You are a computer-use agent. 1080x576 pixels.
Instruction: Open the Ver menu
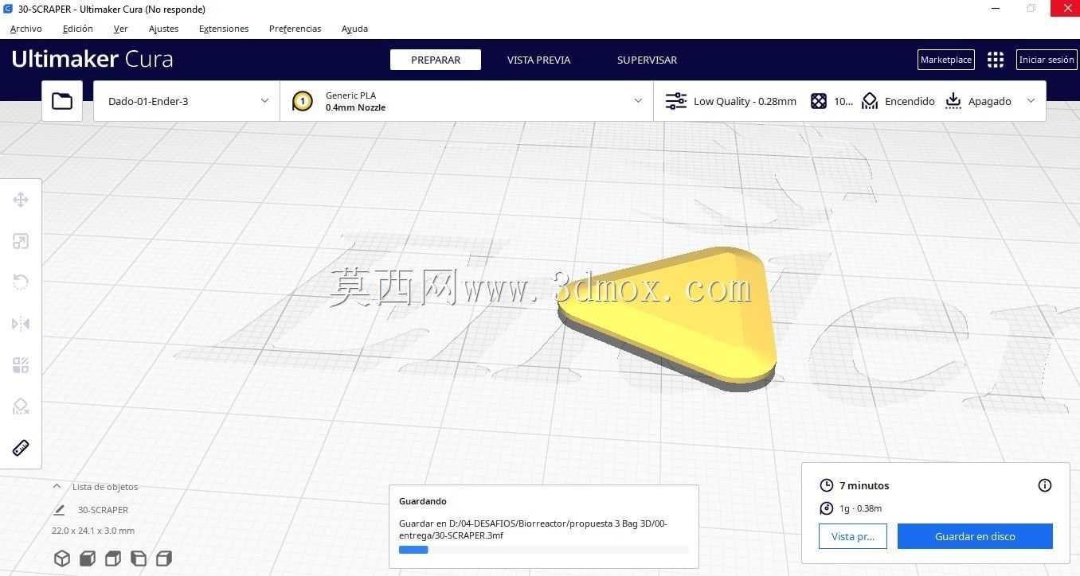(120, 29)
